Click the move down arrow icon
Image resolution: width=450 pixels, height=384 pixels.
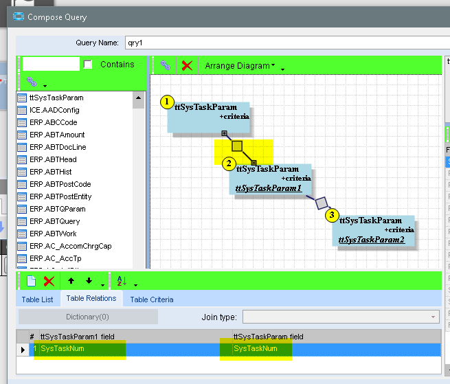click(x=89, y=281)
